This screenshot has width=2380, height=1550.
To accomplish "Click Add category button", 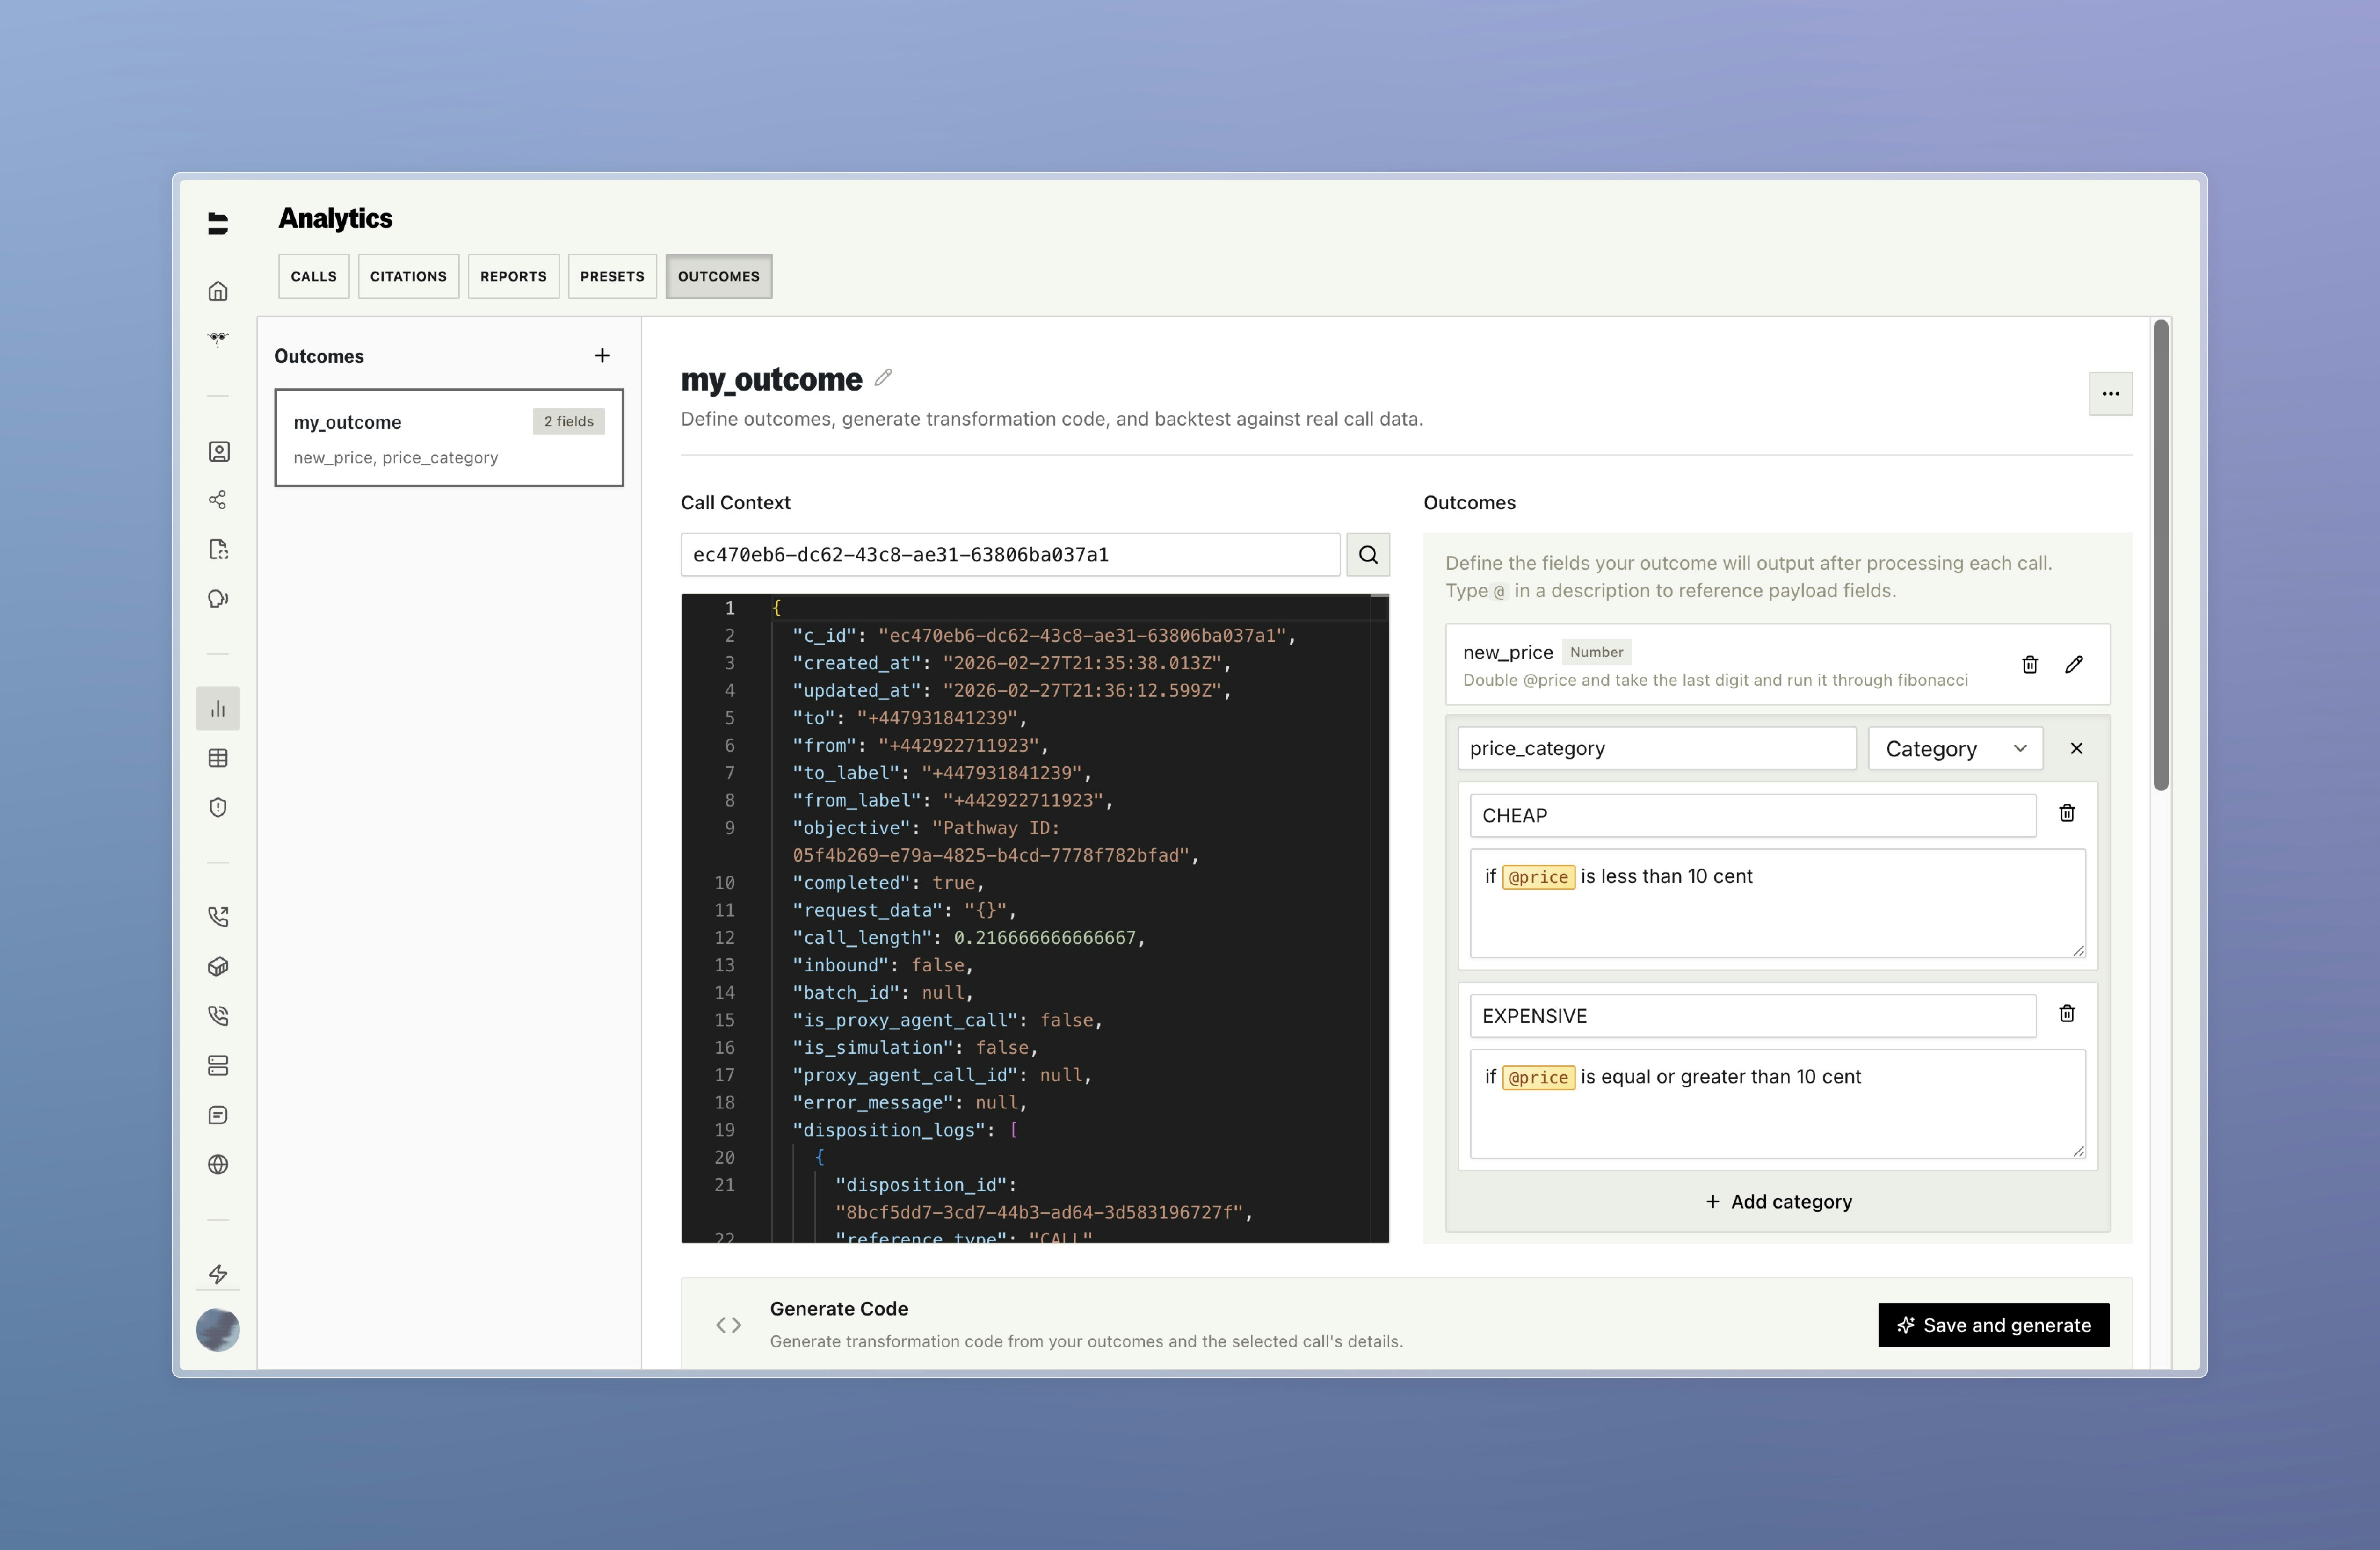I will 1778,1202.
